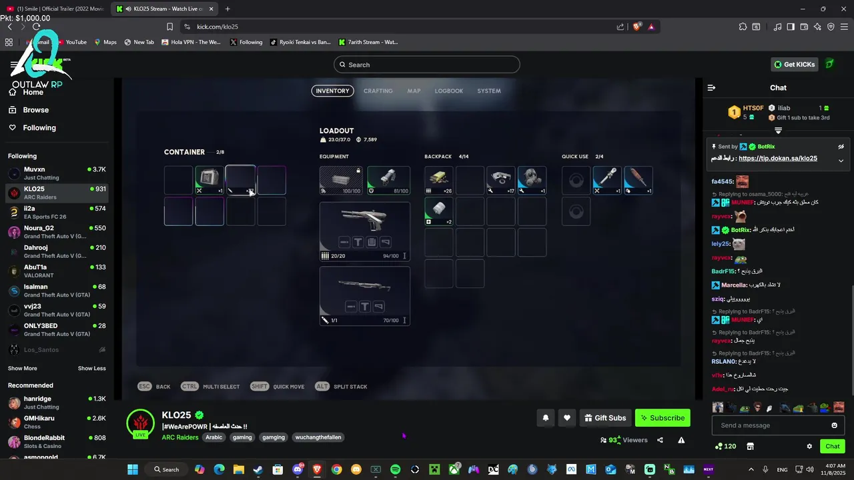Viewport: 854px width, 480px height.
Task: Select the Crafting tab in game menu
Action: click(378, 91)
